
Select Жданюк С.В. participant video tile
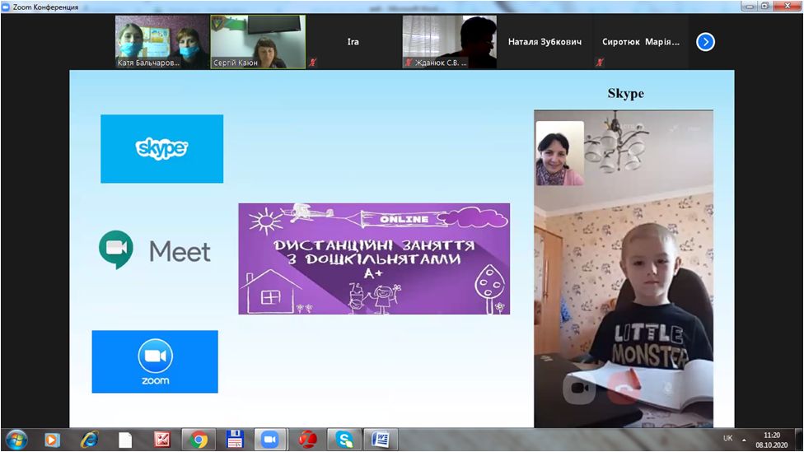click(x=449, y=41)
